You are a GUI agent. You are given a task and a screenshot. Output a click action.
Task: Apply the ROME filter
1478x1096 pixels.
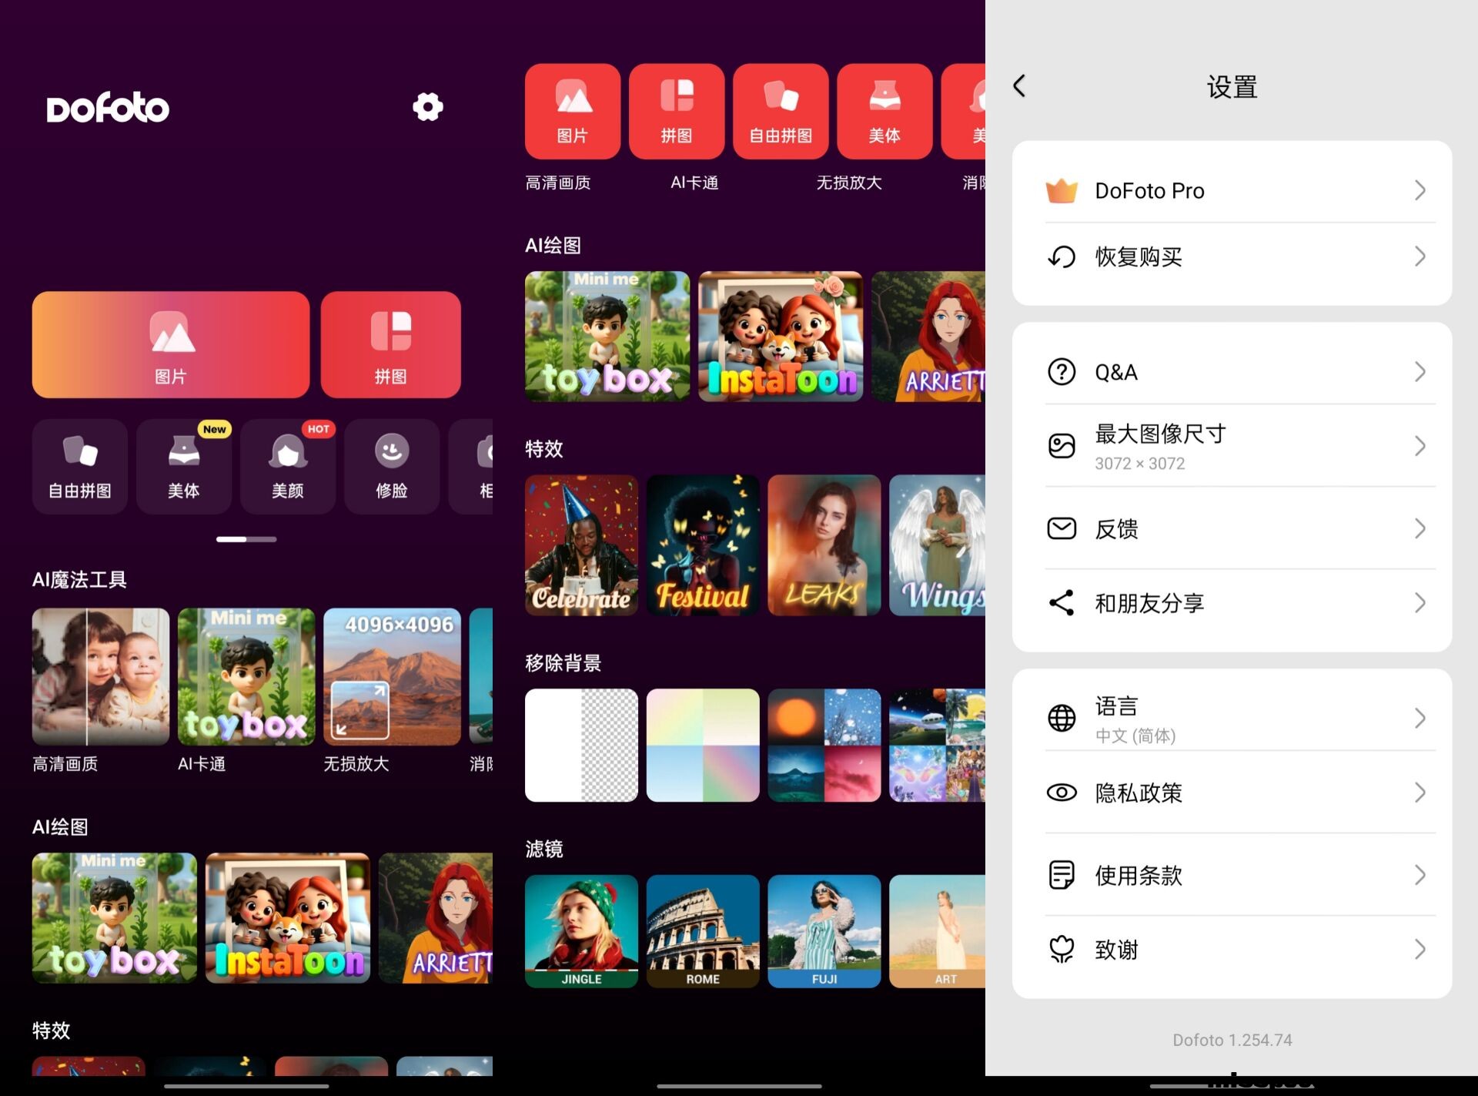[703, 930]
